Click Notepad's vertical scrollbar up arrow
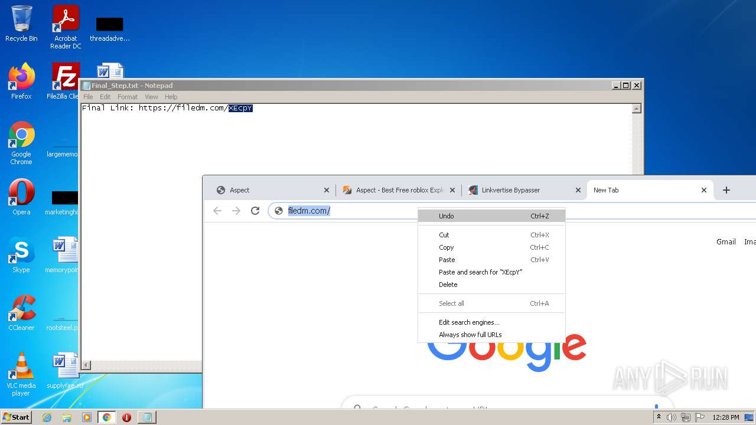The image size is (756, 425). pos(636,109)
